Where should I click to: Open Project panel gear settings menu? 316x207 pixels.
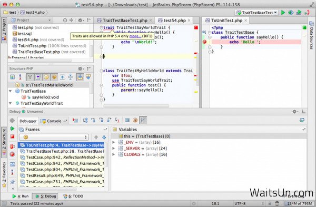coord(81,20)
